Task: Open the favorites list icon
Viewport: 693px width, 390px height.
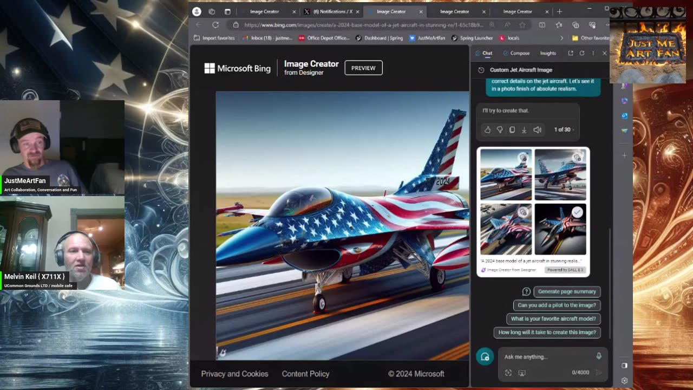Action: [x=559, y=25]
